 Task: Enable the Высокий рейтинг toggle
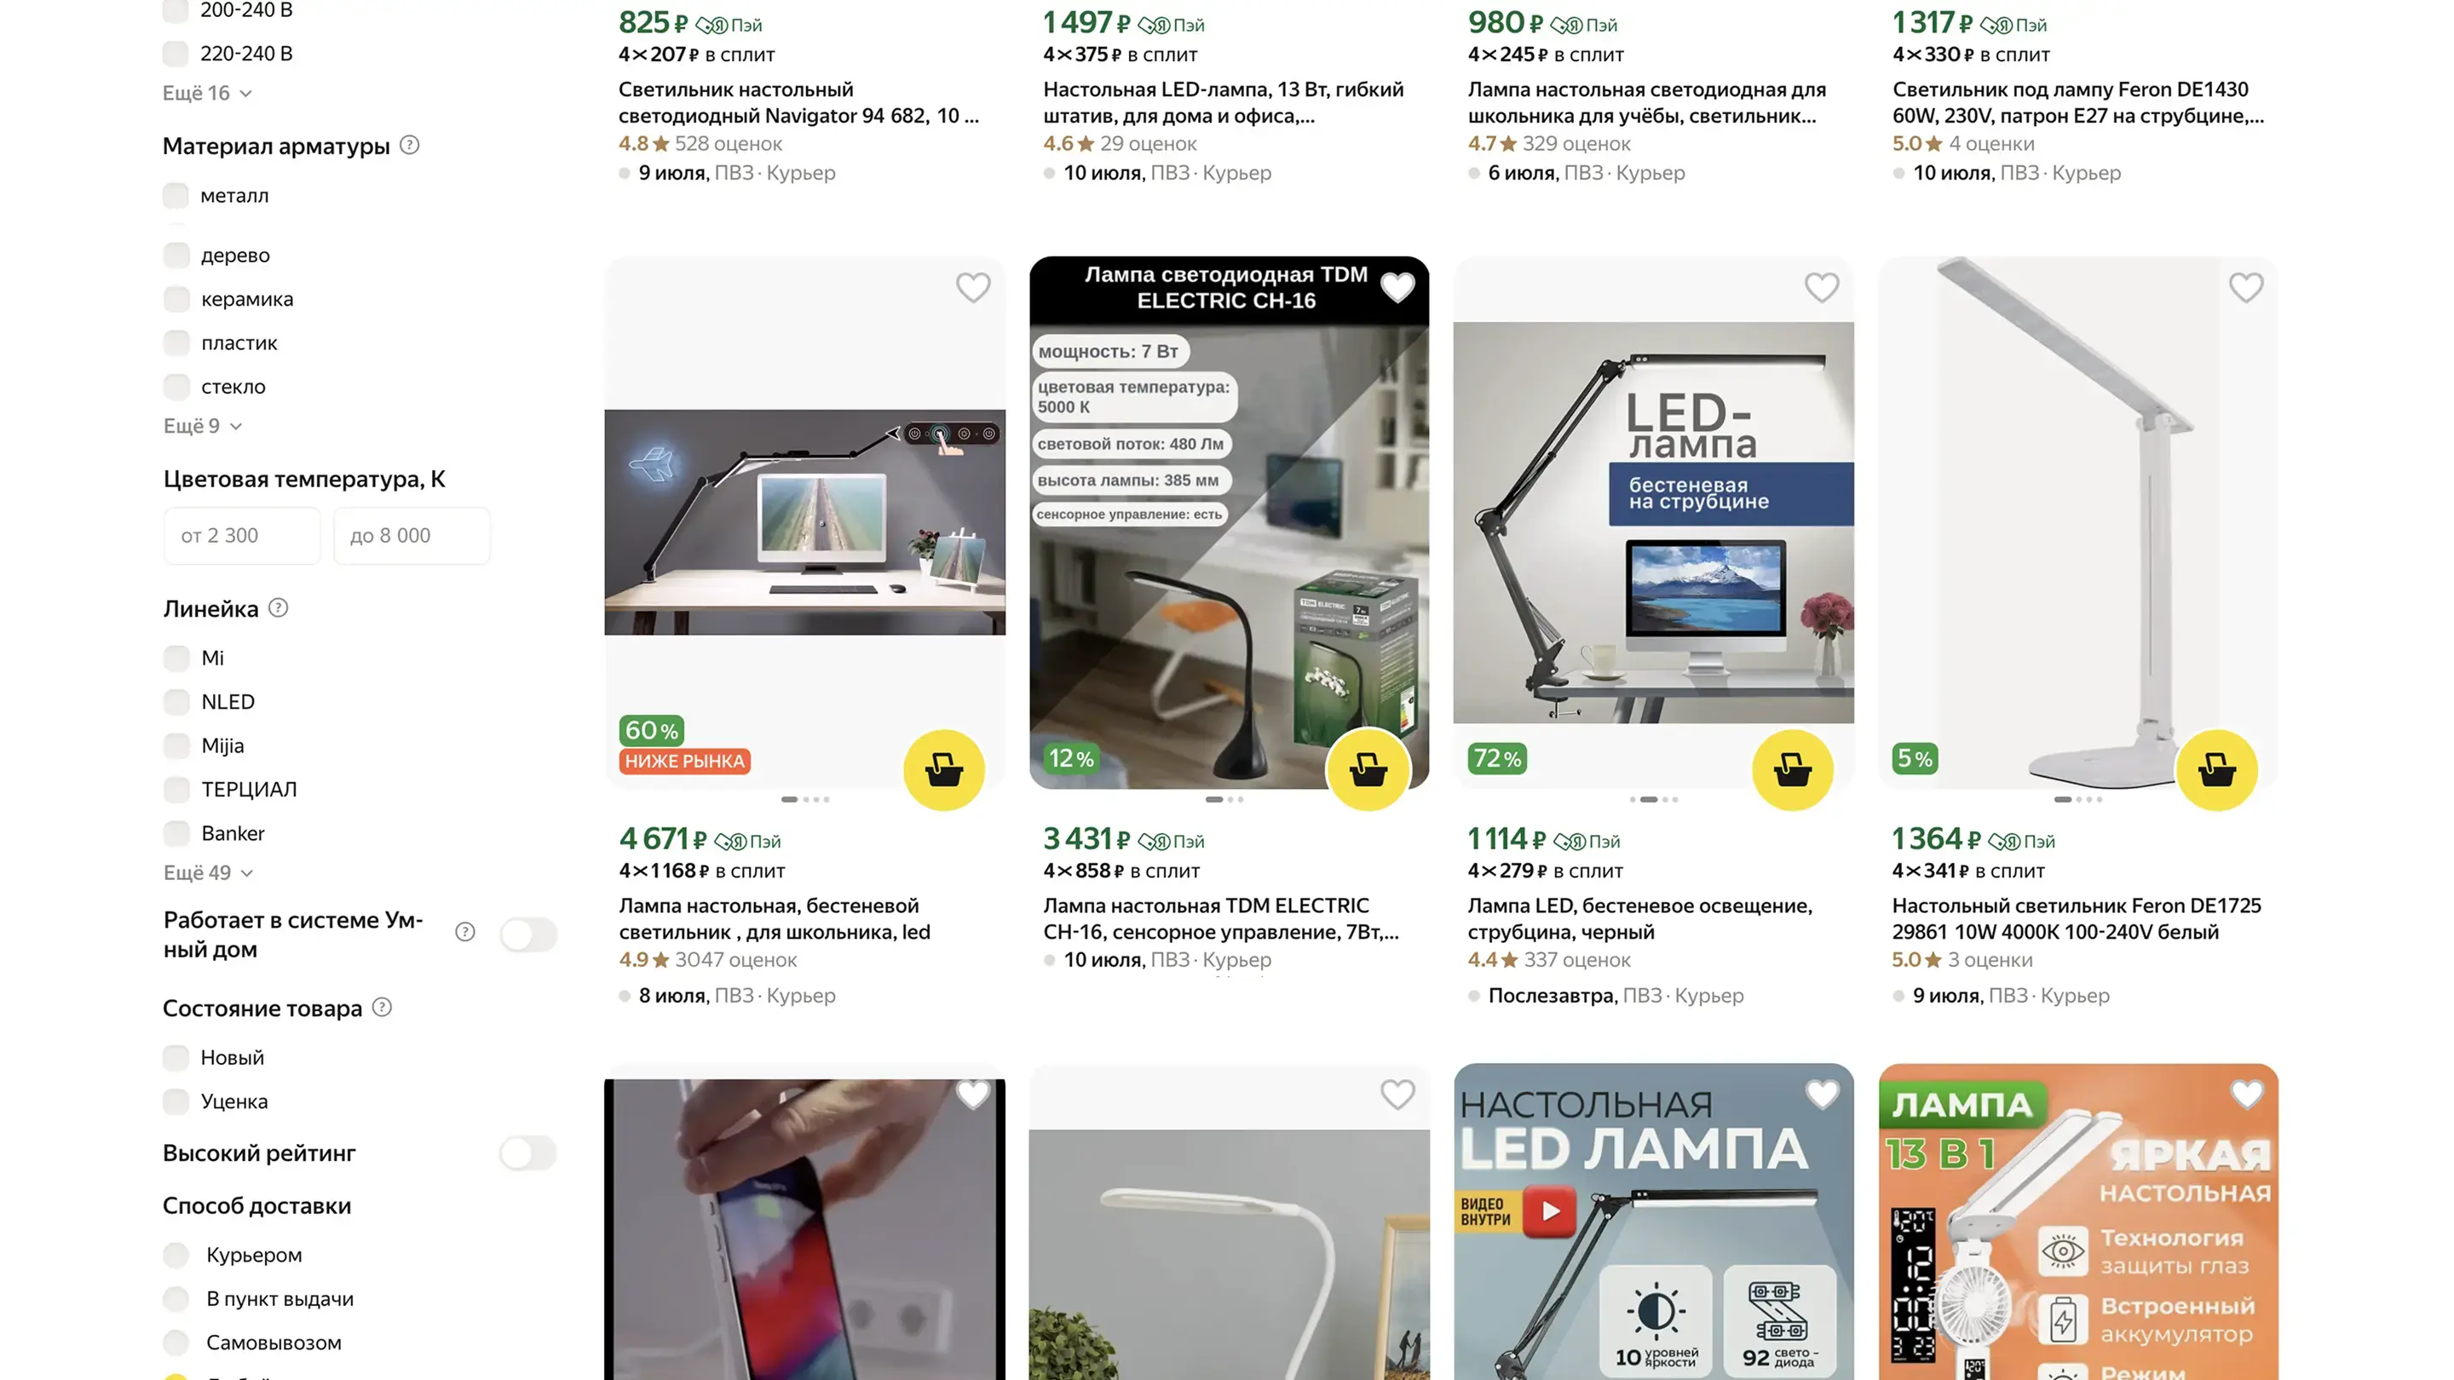coord(527,1153)
